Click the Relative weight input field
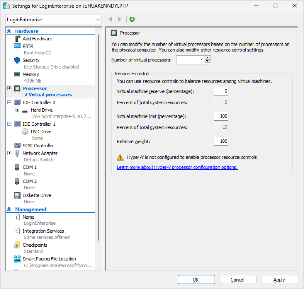 221,141
